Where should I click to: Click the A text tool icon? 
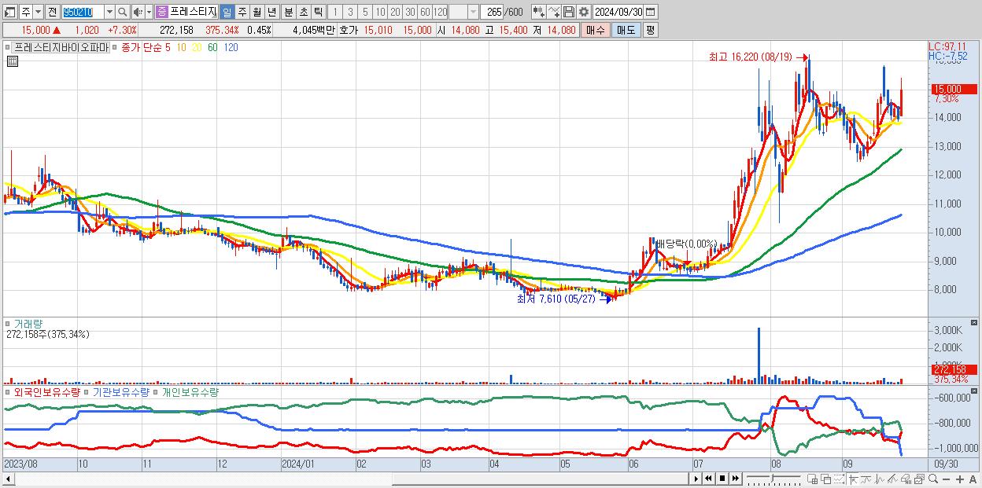[x=973, y=479]
